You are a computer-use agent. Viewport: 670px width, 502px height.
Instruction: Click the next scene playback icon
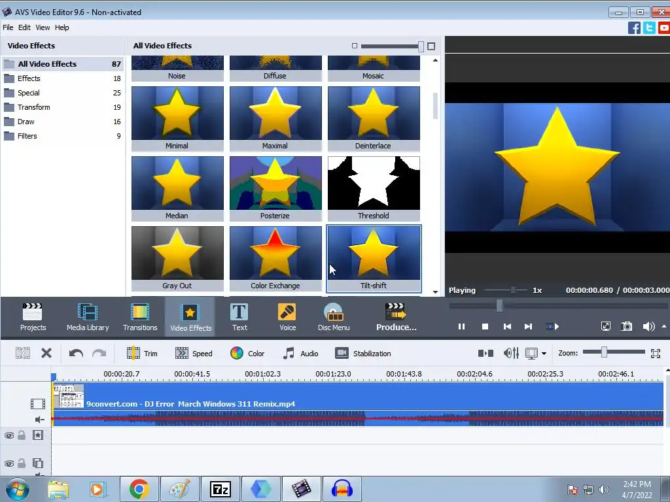click(x=552, y=327)
